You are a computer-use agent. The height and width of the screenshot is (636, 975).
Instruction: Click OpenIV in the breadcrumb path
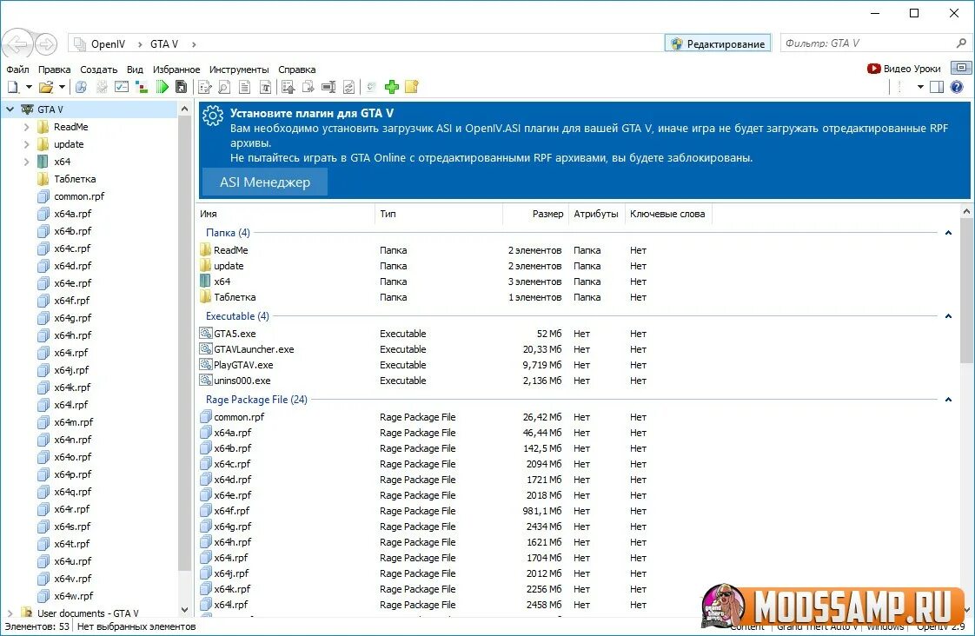(108, 44)
